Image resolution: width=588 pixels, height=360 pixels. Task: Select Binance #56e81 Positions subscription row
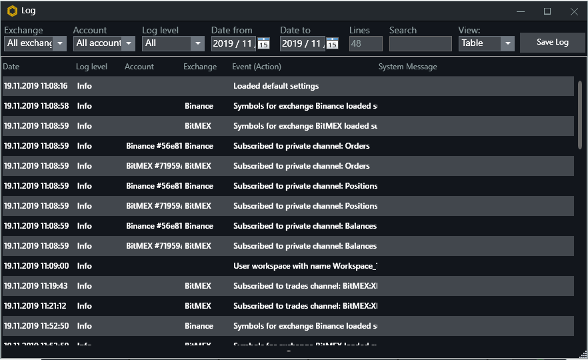[288, 186]
